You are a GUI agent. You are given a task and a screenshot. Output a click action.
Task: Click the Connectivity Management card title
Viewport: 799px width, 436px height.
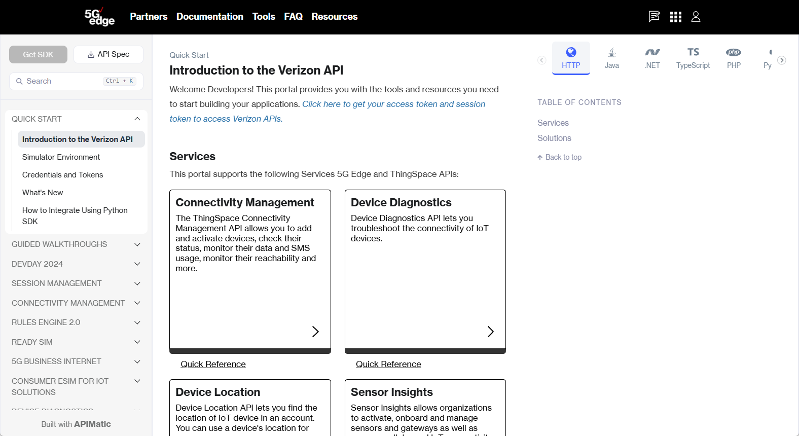point(245,202)
